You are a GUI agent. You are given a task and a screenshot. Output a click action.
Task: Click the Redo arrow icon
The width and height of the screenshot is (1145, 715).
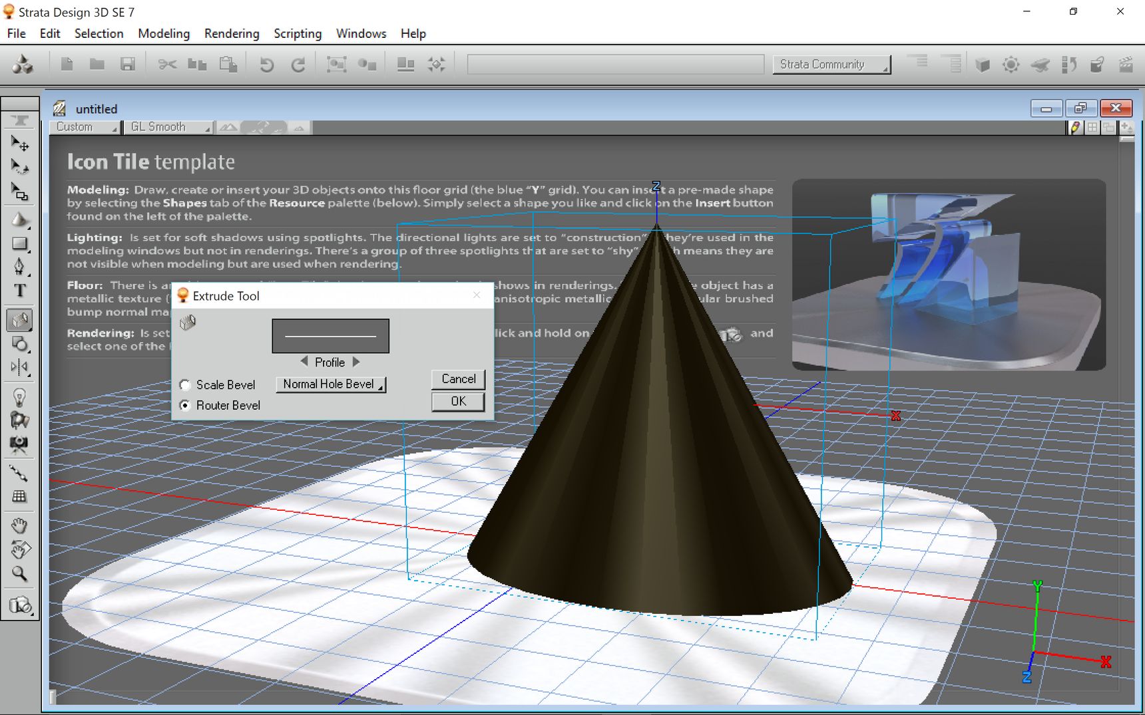click(298, 65)
